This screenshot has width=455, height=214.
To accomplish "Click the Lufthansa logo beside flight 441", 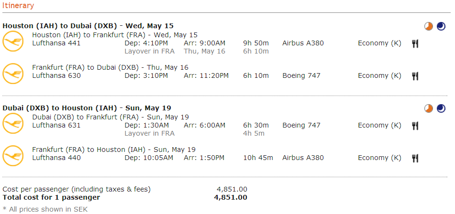I will (13, 41).
